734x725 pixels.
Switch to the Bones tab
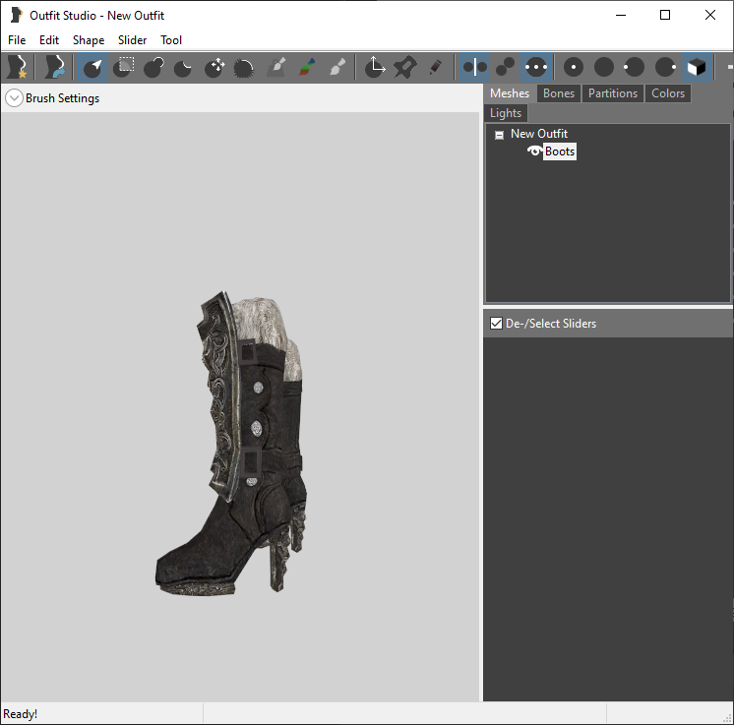click(559, 93)
